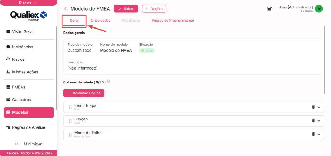Image resolution: width=331 pixels, height=156 pixels.
Task: Grab the drag handle of Item / Etapa
Action: [70, 107]
